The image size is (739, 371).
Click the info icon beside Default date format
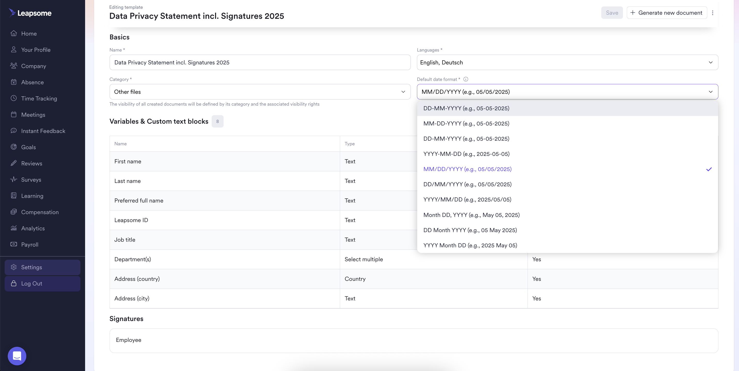pyautogui.click(x=466, y=79)
